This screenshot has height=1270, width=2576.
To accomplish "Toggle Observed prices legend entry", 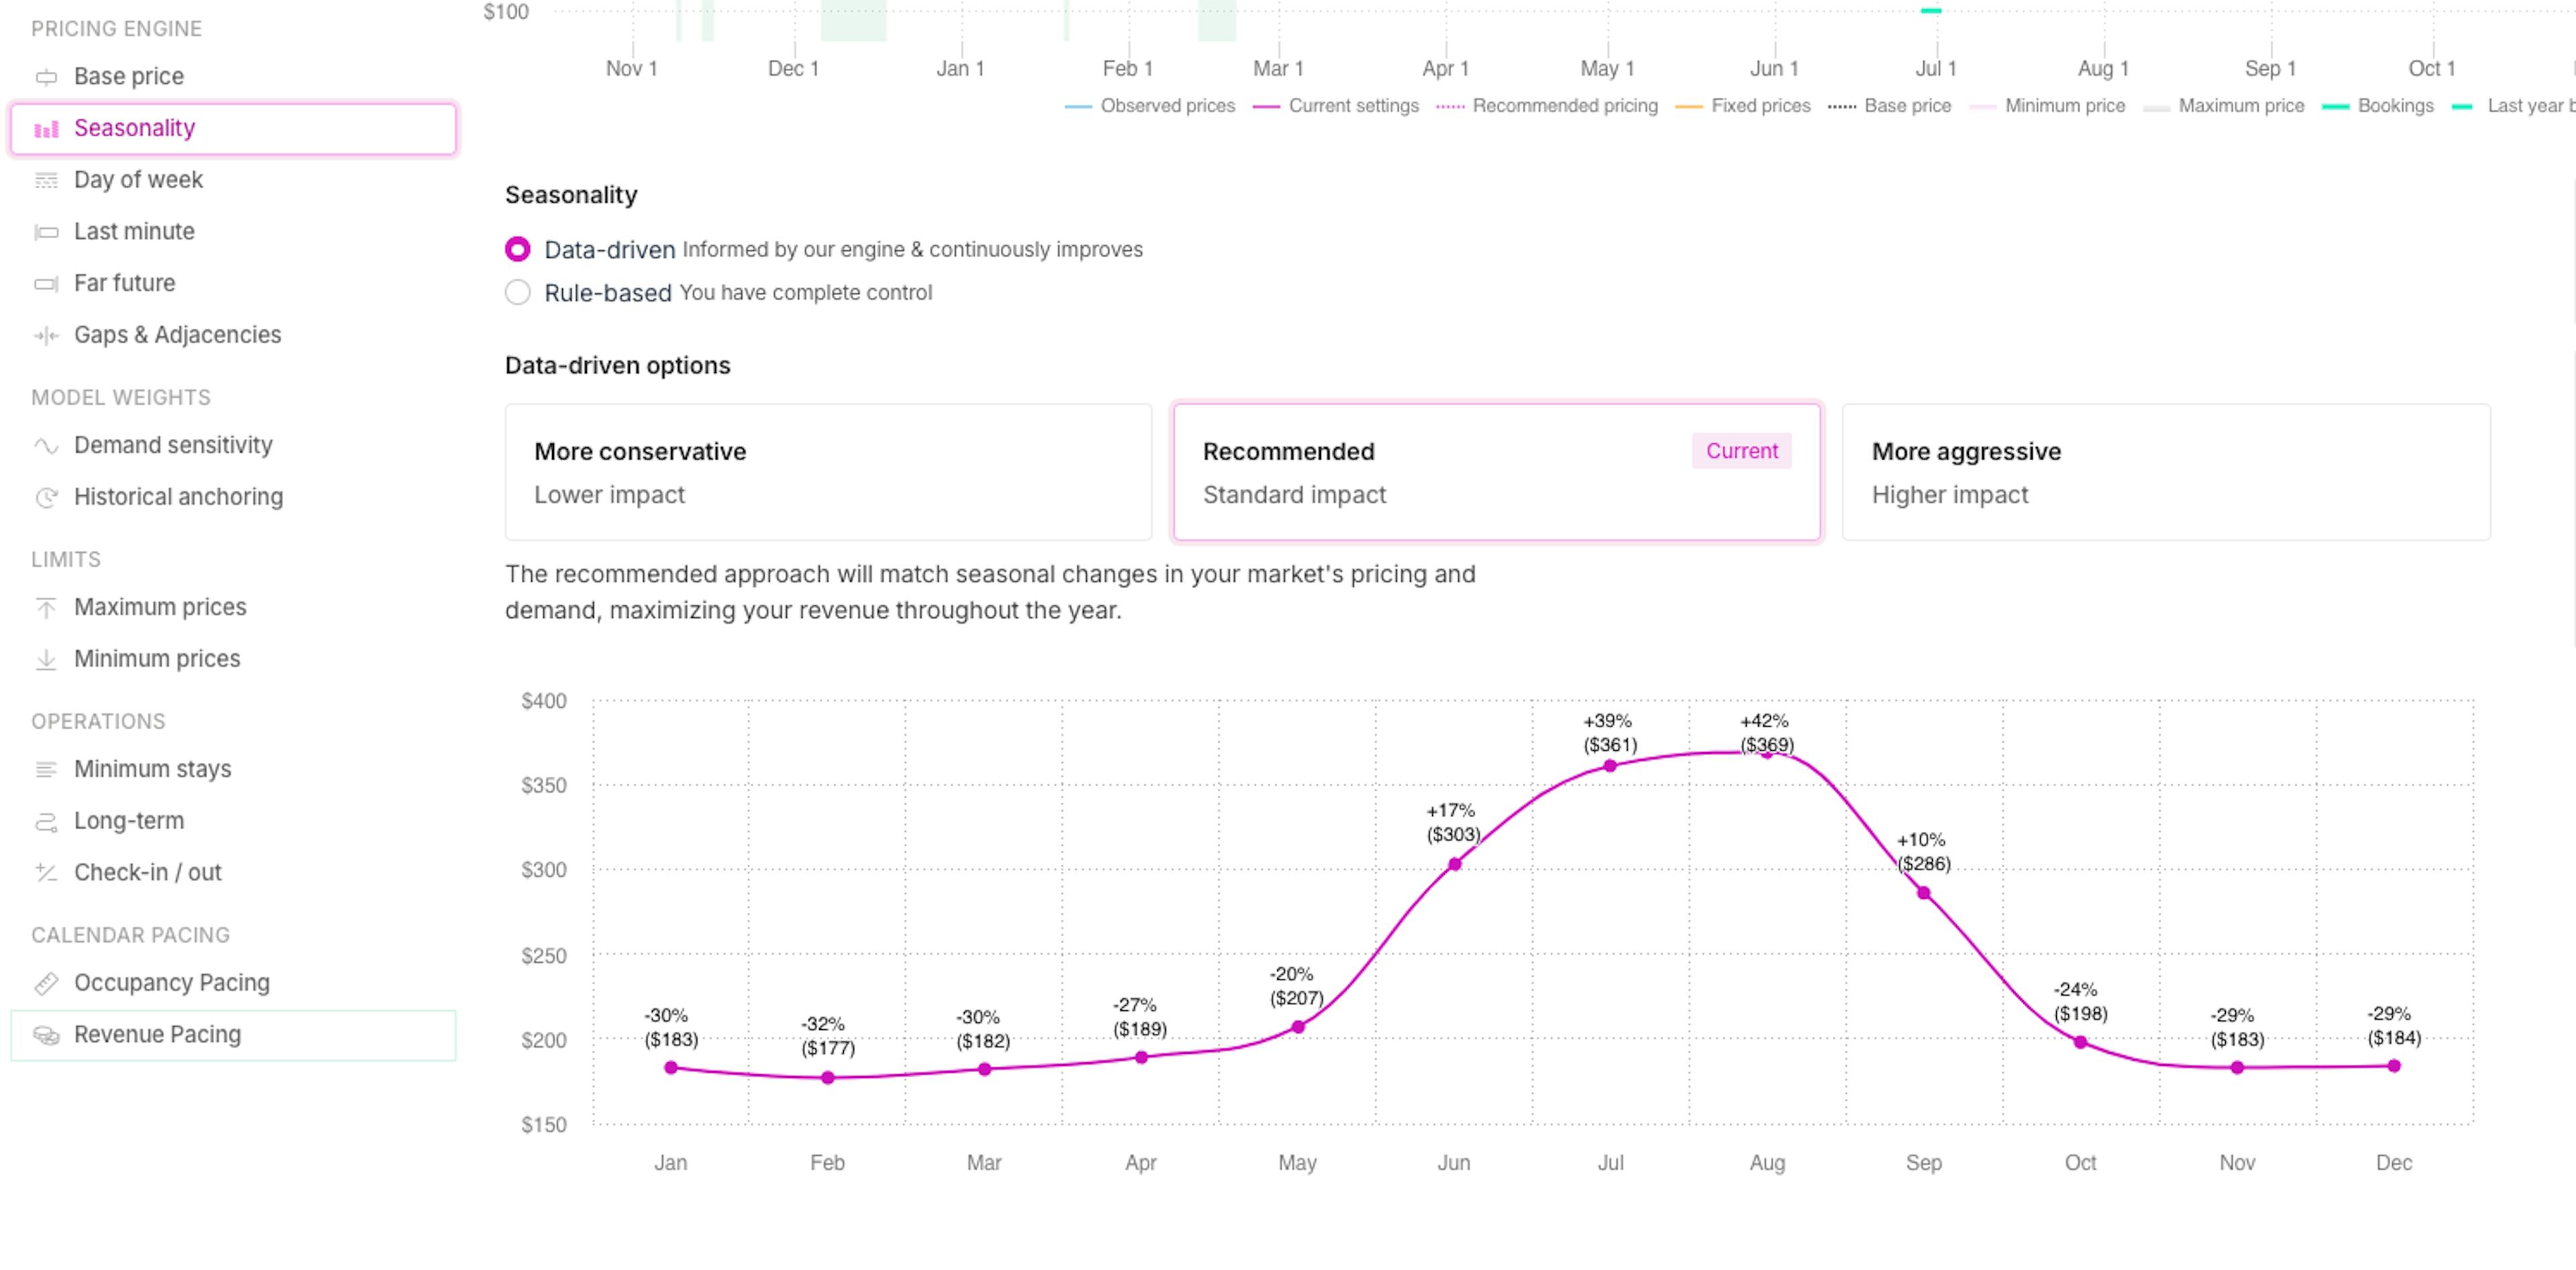I will 1150,106.
